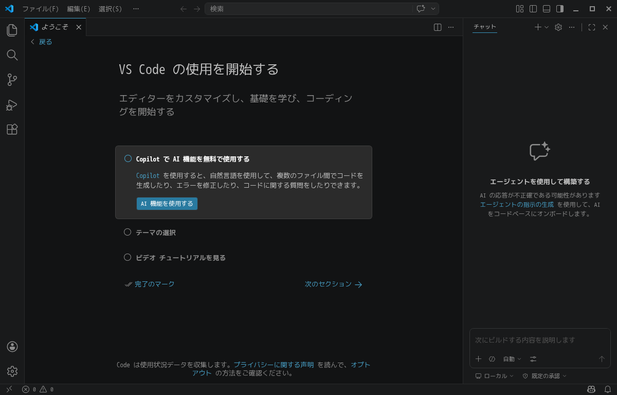Toggle primary side bar visibility
Viewport: 617px width, 395px height.
pos(533,9)
